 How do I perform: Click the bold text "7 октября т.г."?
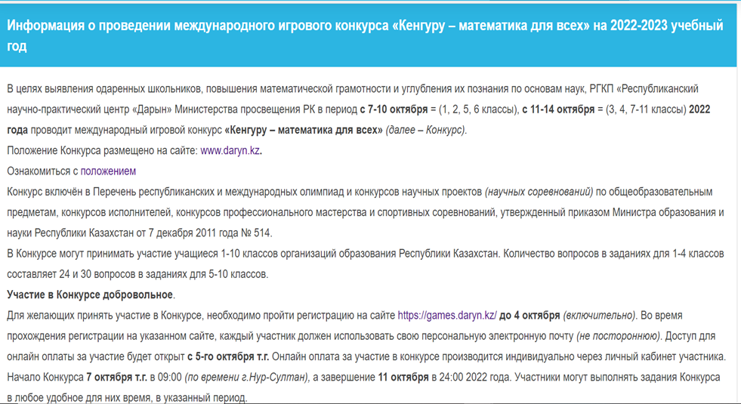coord(117,377)
